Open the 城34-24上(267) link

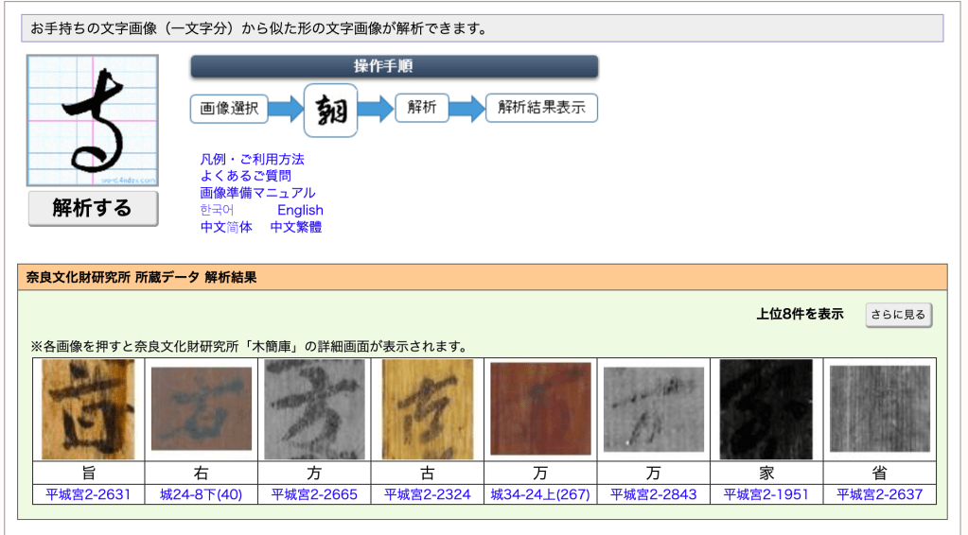tap(539, 494)
